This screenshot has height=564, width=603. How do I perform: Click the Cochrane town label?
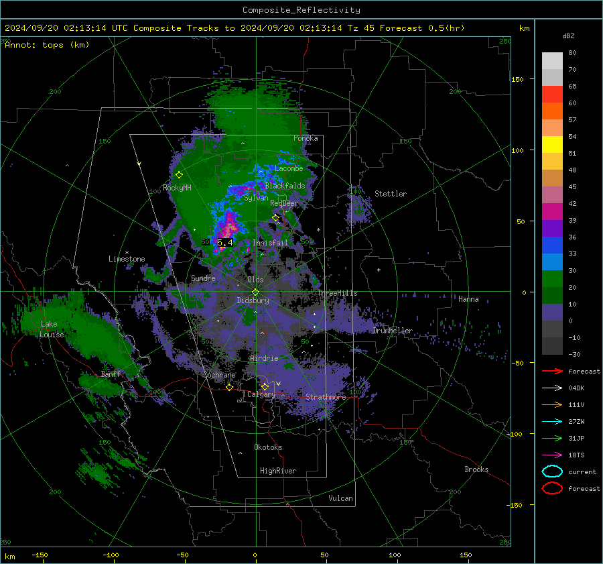[219, 375]
